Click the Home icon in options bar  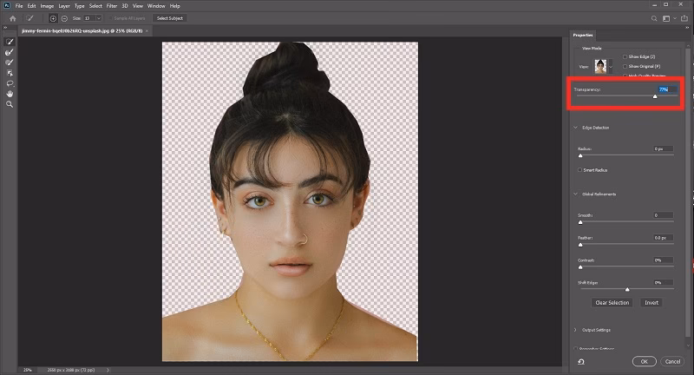[12, 17]
